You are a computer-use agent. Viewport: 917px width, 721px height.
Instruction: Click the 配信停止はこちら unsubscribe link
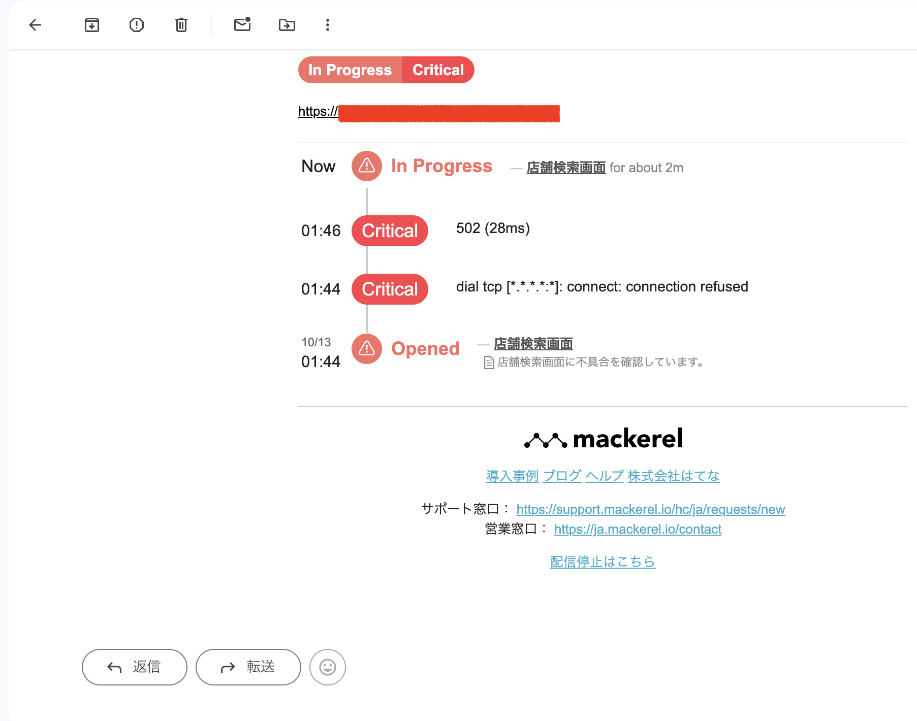[x=602, y=561]
